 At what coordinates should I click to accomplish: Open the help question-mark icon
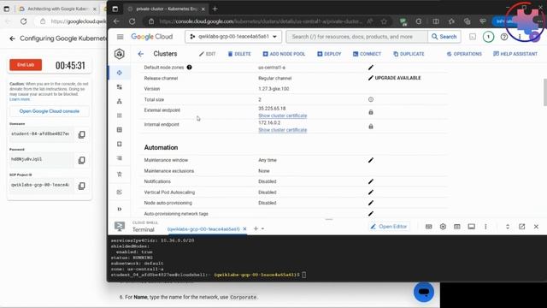point(503,37)
